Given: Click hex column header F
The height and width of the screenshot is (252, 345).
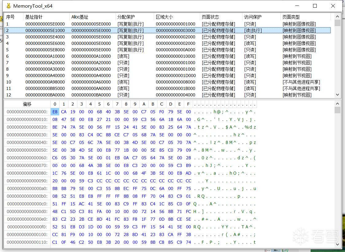Looking at the screenshot, I should point(188,104).
